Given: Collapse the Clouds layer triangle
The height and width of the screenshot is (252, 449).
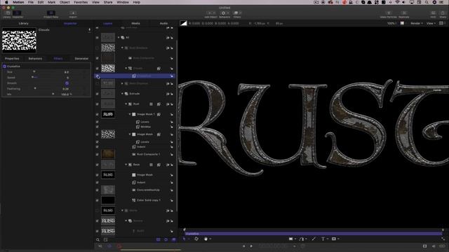Looking at the screenshot, I should (x=126, y=69).
